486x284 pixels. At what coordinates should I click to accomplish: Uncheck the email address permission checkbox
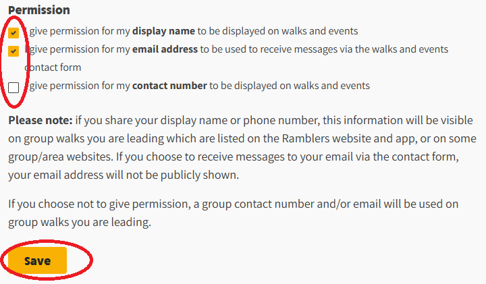(x=13, y=51)
